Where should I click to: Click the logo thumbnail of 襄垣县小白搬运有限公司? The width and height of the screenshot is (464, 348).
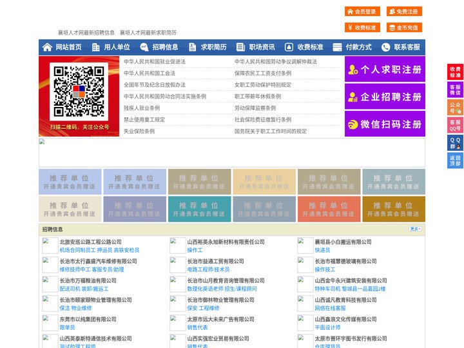click(x=305, y=246)
